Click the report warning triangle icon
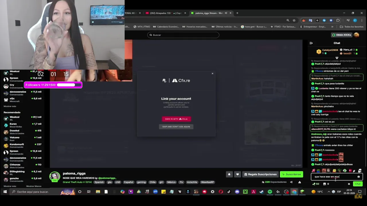 pos(300,182)
